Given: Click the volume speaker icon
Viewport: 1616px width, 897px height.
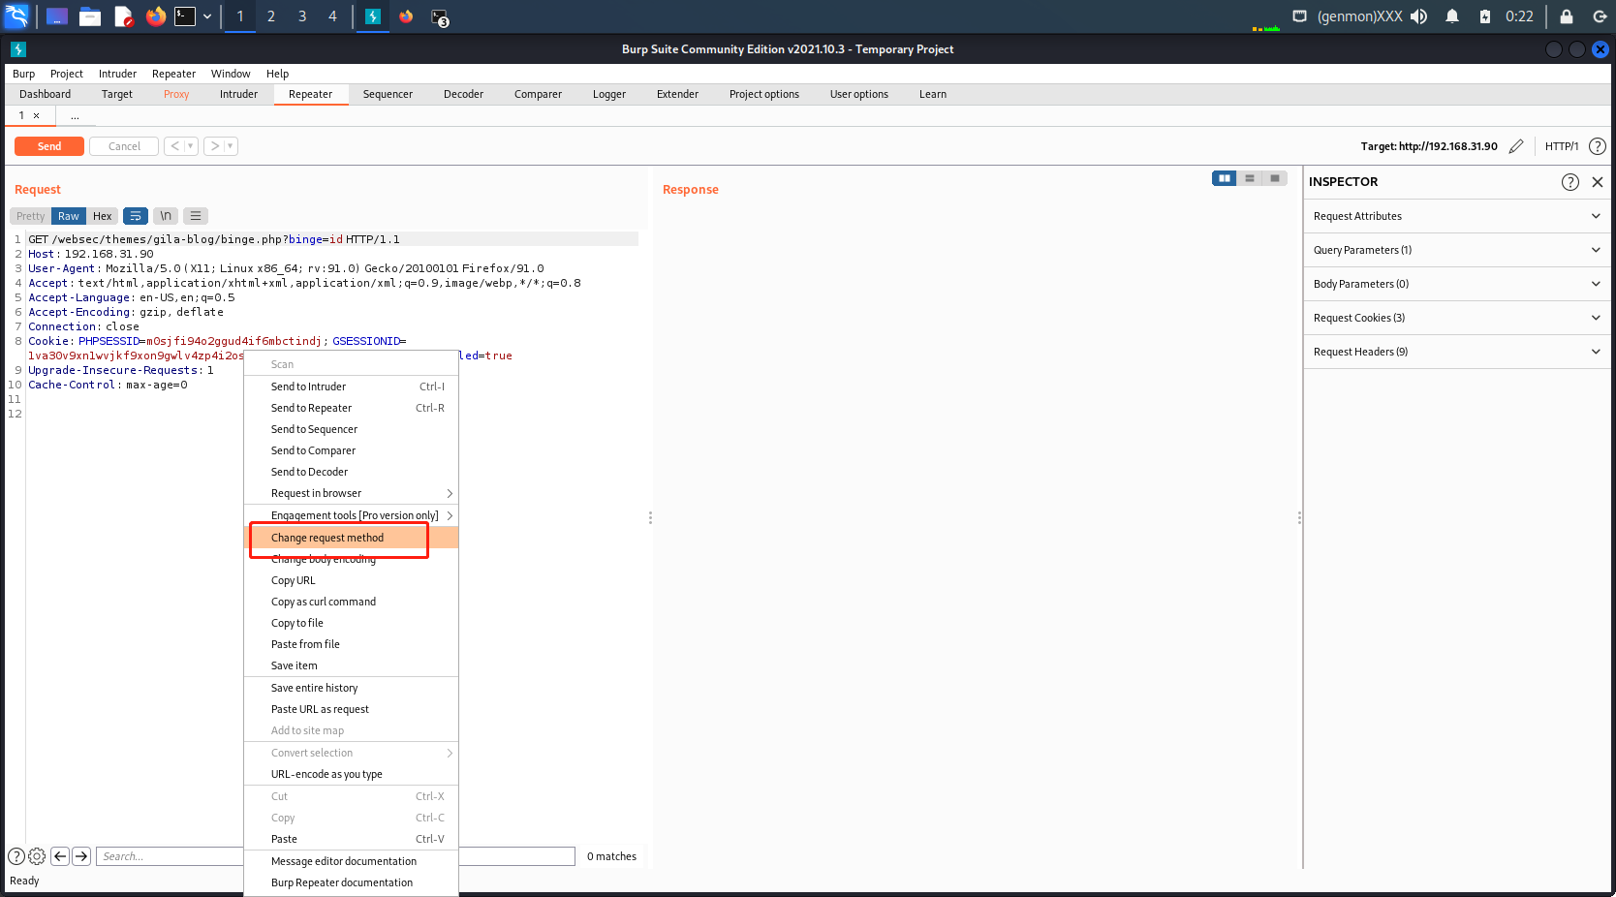Looking at the screenshot, I should click(1419, 16).
